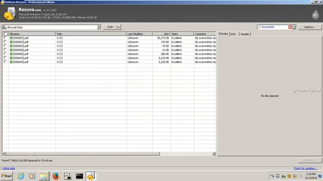Viewport: 323px width, 181px height.
Task: Select the file [000006].pdf
Action: click(x=21, y=54)
